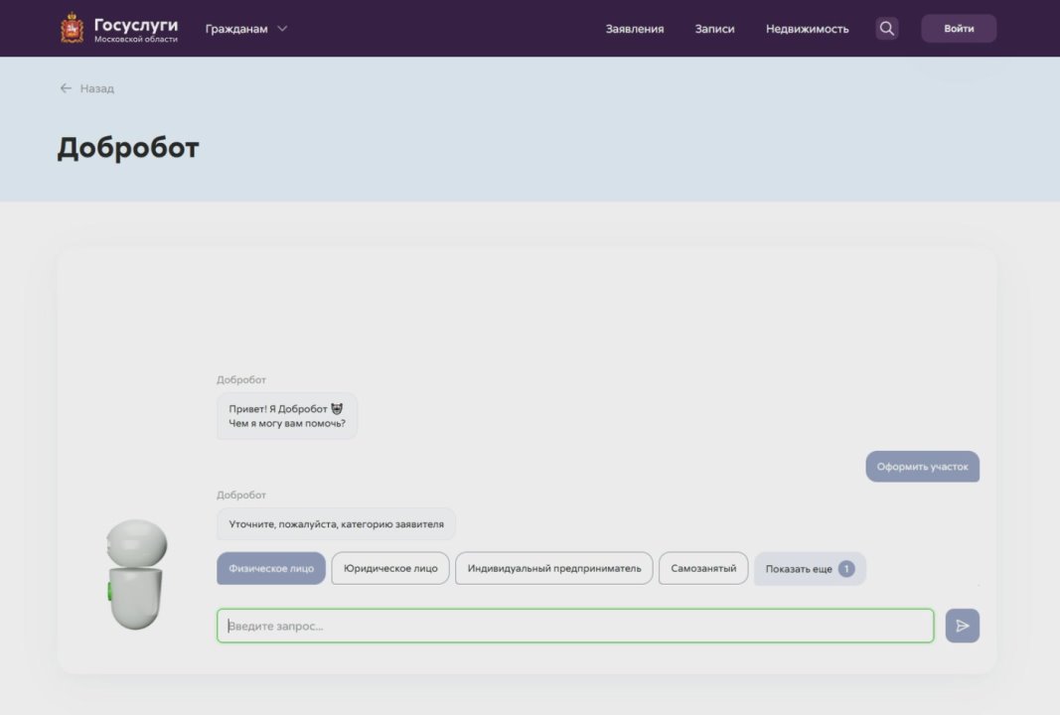1060x715 pixels.
Task: Click the chevron next to Гражданам
Action: tap(282, 29)
